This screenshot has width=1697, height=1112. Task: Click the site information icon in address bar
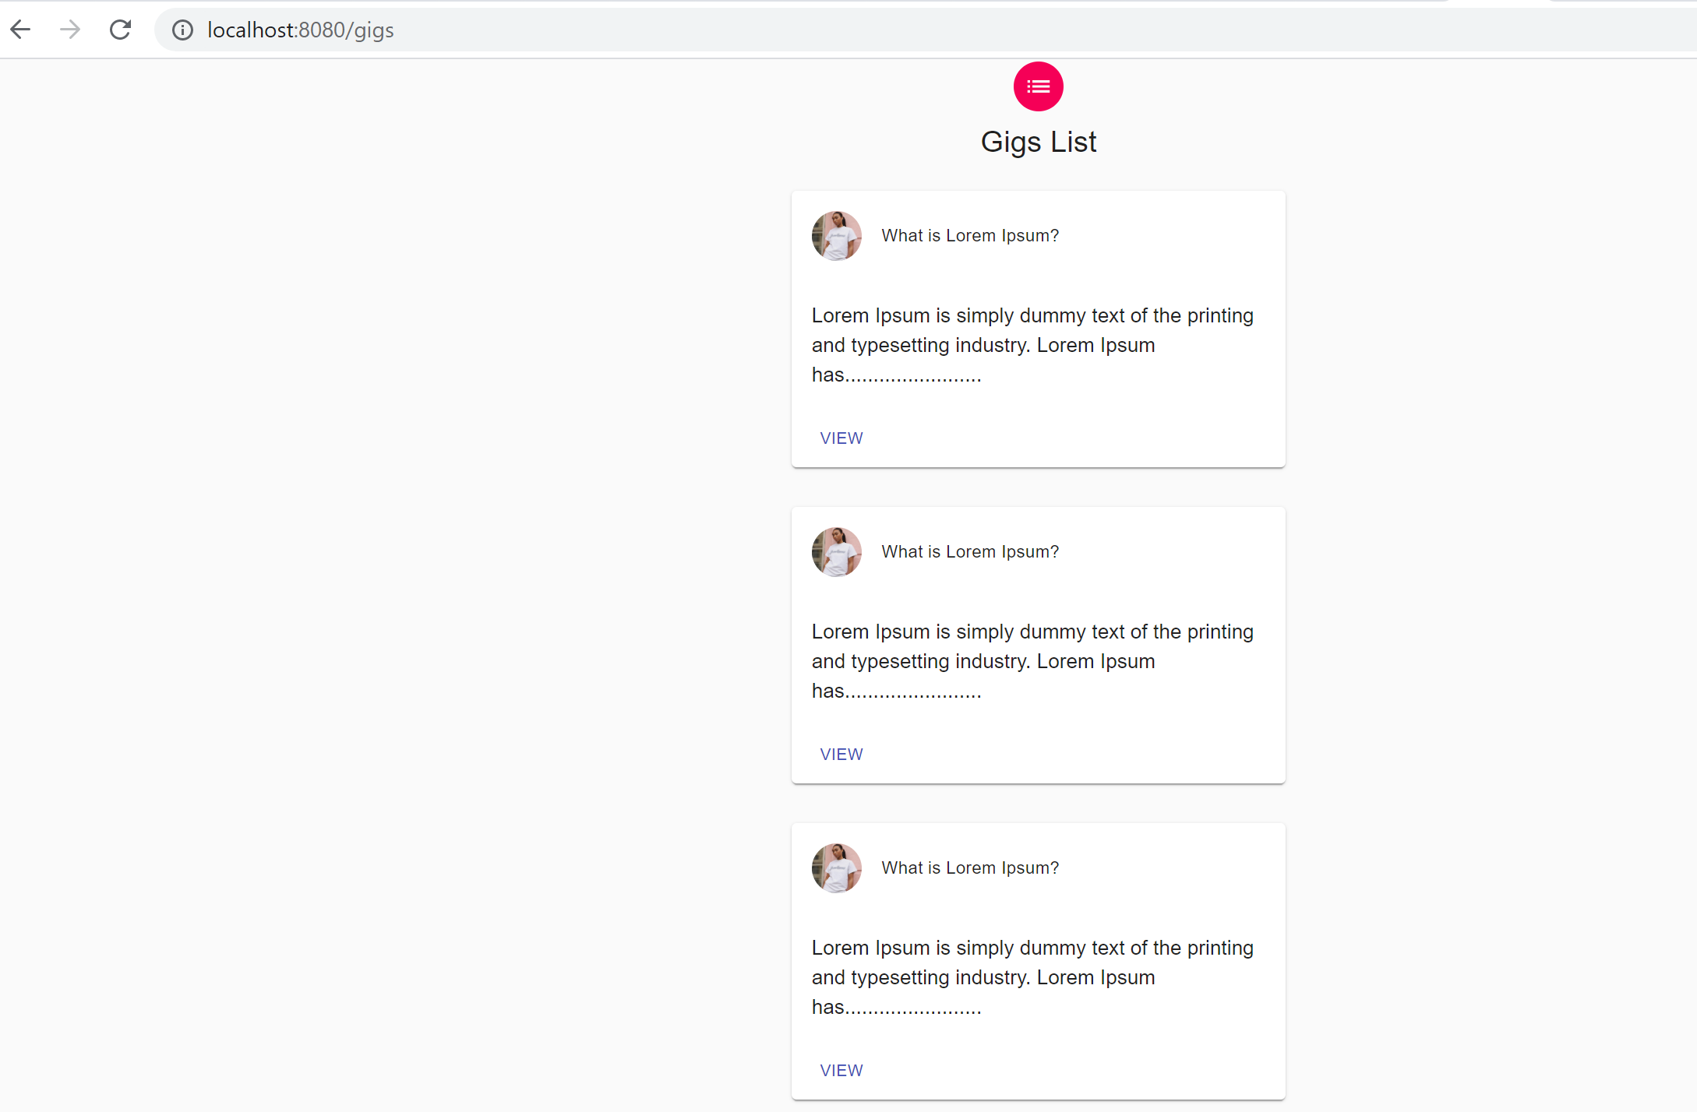tap(182, 30)
